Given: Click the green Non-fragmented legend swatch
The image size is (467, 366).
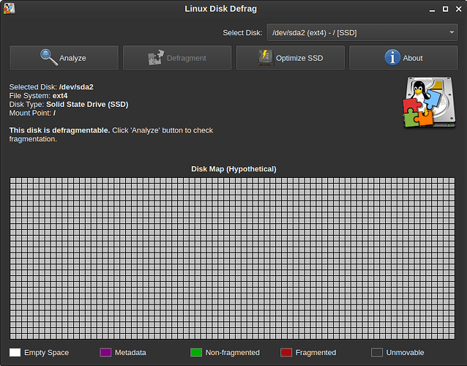Looking at the screenshot, I should pos(195,353).
